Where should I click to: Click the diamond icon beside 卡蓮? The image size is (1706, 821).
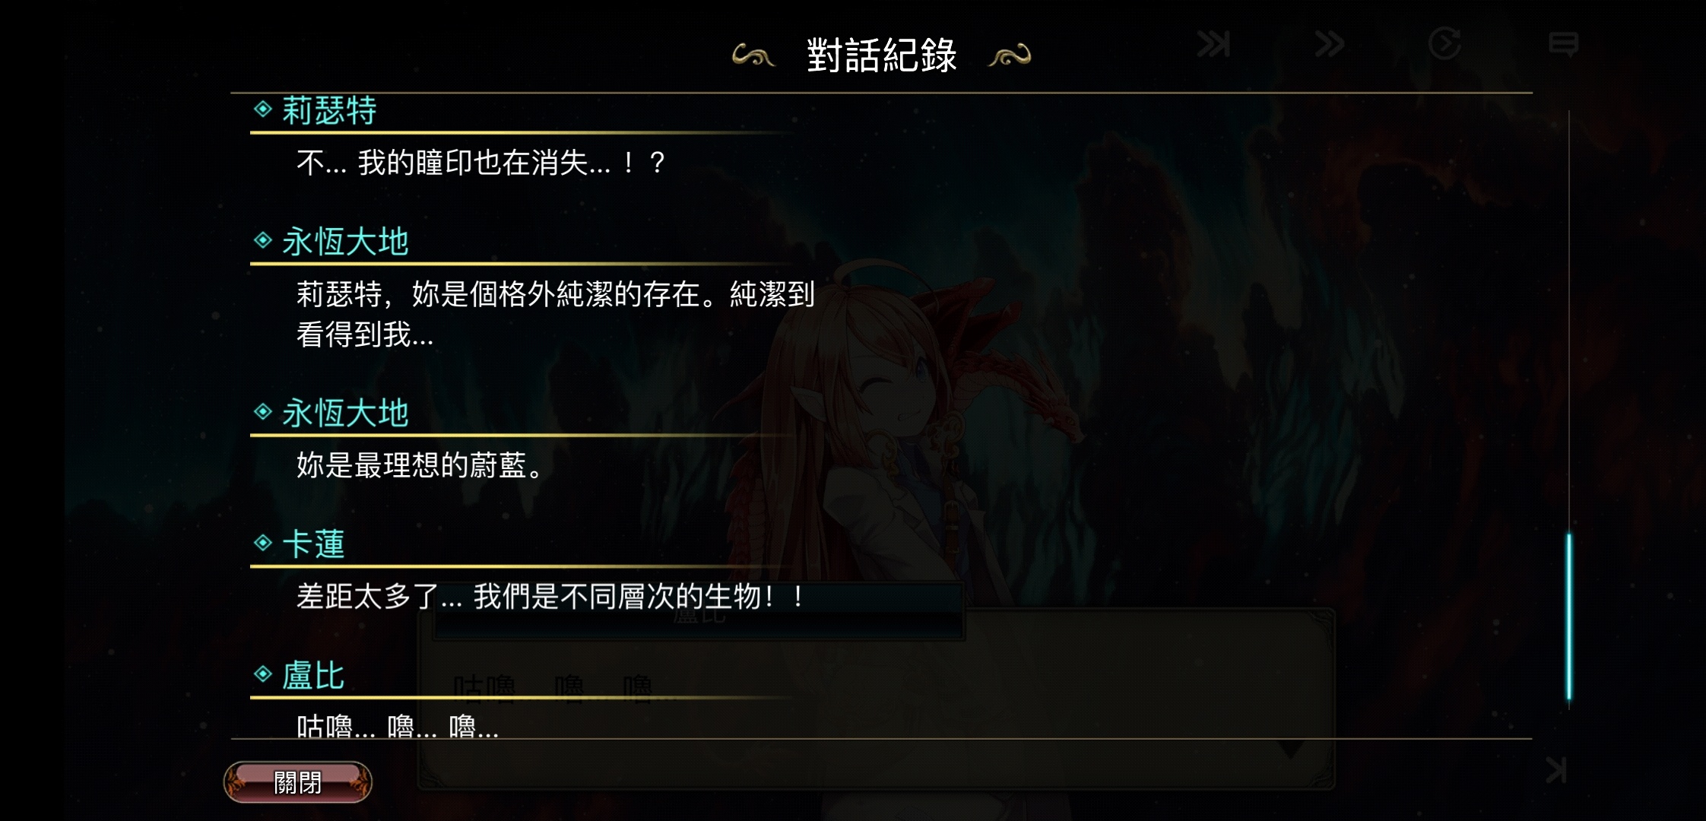click(263, 543)
